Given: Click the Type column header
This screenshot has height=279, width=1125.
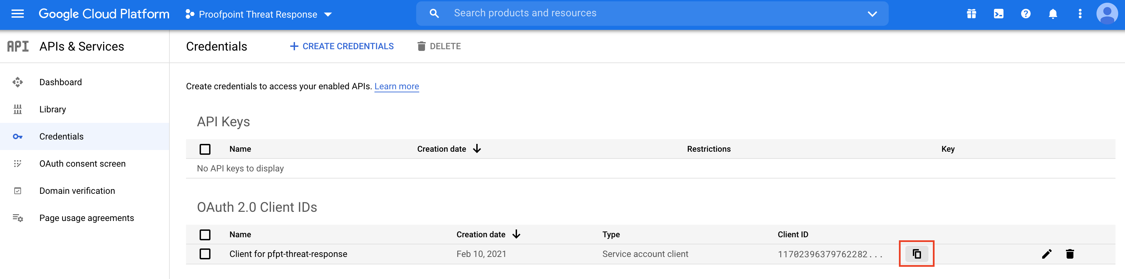Looking at the screenshot, I should [x=611, y=235].
